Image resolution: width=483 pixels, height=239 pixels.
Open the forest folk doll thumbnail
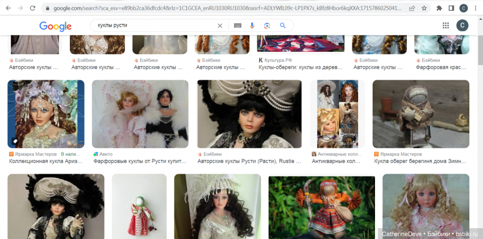(321, 206)
